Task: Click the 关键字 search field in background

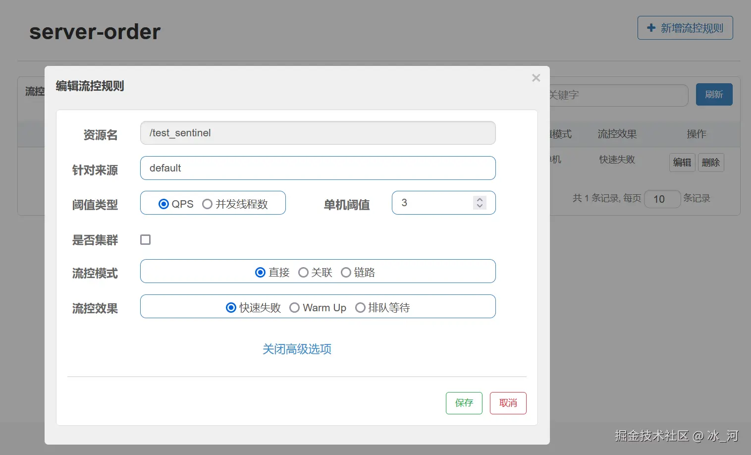Action: click(x=619, y=95)
